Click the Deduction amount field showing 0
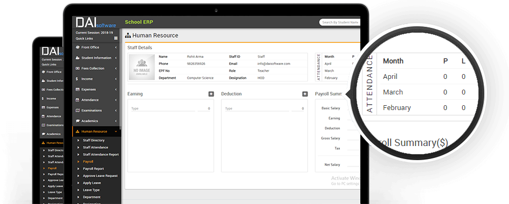 tap(298, 108)
